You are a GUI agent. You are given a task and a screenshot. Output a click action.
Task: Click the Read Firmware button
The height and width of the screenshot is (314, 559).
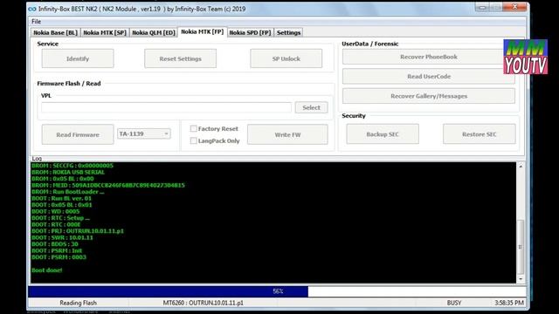tap(78, 134)
